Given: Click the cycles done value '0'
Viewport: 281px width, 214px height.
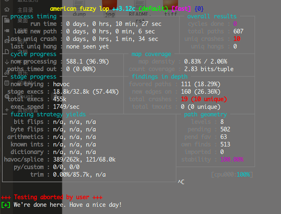Looking at the screenshot, I should (235, 24).
